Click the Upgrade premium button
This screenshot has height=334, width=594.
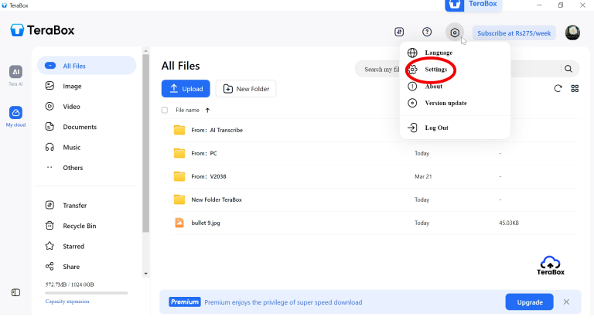(x=530, y=302)
